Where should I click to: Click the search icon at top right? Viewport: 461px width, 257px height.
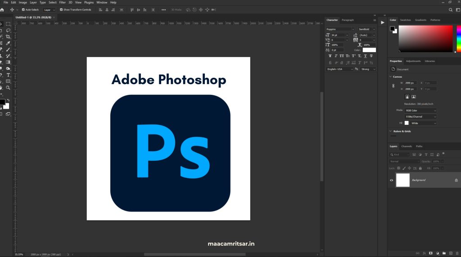pos(451,9)
